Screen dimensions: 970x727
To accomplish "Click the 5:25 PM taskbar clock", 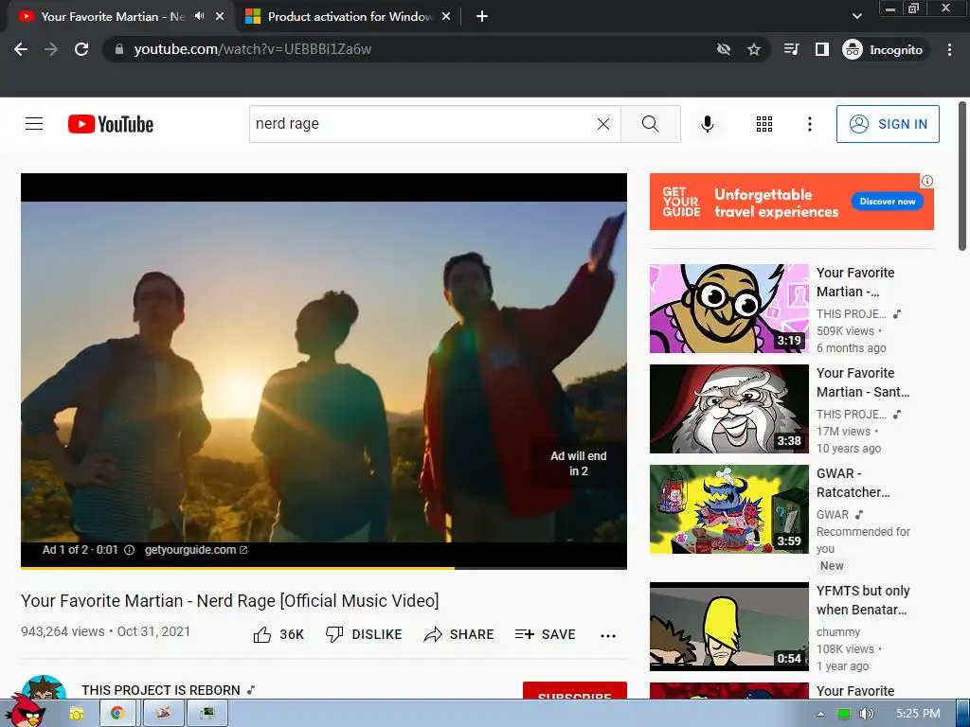I will pyautogui.click(x=918, y=714).
